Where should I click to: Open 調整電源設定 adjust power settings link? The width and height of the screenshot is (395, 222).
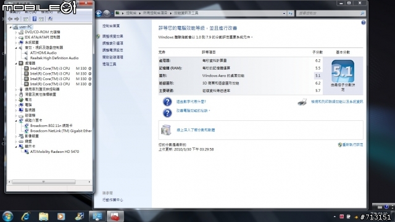(112, 50)
